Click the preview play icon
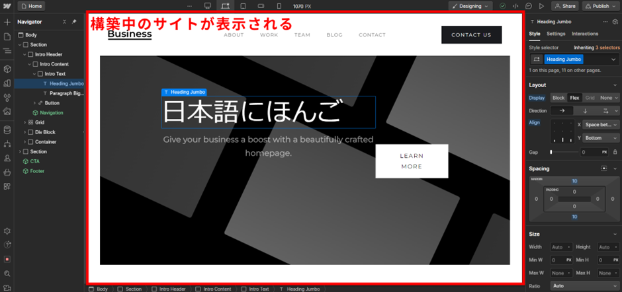Image resolution: width=622 pixels, height=292 pixels. tap(541, 6)
